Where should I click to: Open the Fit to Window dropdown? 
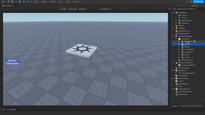[106, 9]
